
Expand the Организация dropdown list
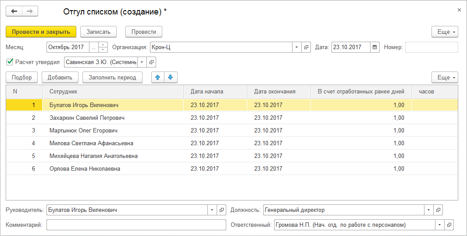296,47
